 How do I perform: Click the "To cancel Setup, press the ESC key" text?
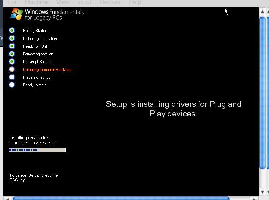[34, 177]
